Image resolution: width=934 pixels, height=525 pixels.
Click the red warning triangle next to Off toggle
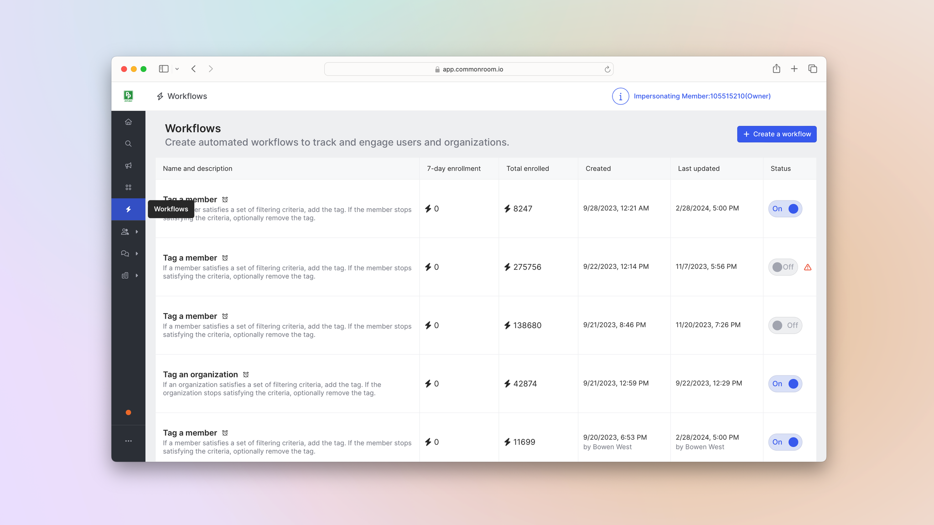pos(808,267)
